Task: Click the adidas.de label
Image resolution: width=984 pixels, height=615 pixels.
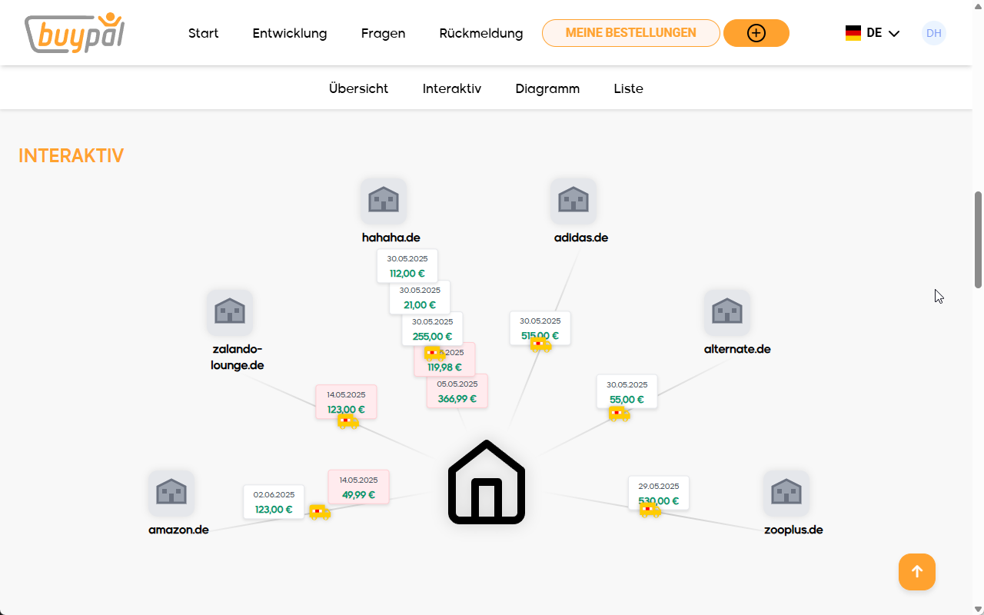Action: pyautogui.click(x=581, y=238)
